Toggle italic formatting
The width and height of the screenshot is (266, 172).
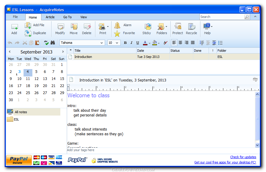(131, 43)
